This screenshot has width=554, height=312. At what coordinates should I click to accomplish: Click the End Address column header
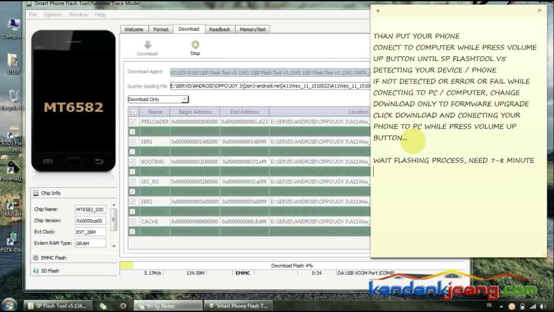245,112
